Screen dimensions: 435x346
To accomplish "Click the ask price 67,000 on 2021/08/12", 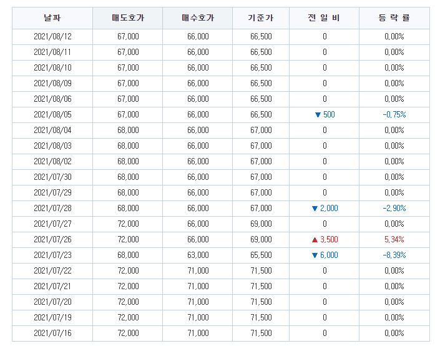I will coord(128,36).
